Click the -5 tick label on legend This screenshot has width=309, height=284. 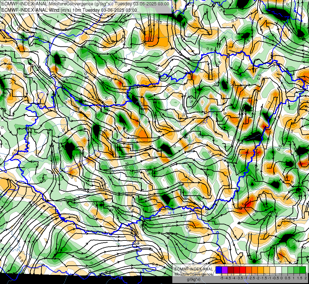pos(222,278)
